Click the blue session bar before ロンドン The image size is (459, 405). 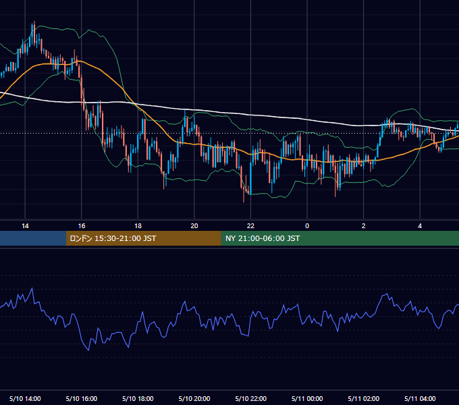click(33, 238)
